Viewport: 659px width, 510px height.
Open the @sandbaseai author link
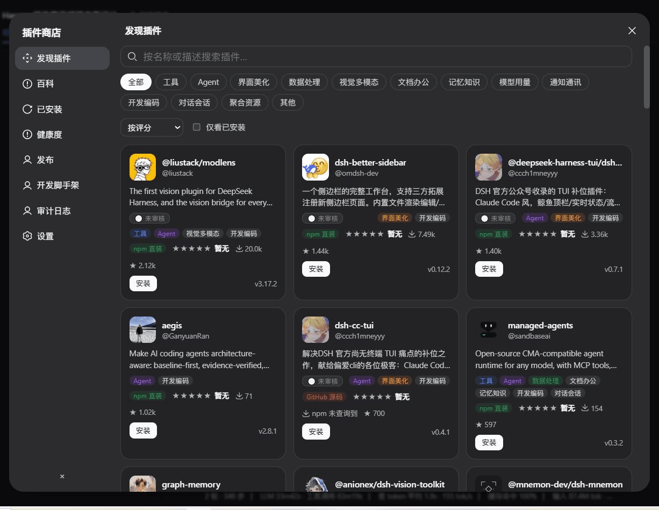coord(529,336)
